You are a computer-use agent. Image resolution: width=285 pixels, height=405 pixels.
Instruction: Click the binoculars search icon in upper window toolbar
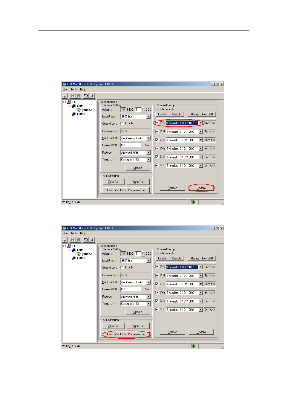tap(72, 96)
